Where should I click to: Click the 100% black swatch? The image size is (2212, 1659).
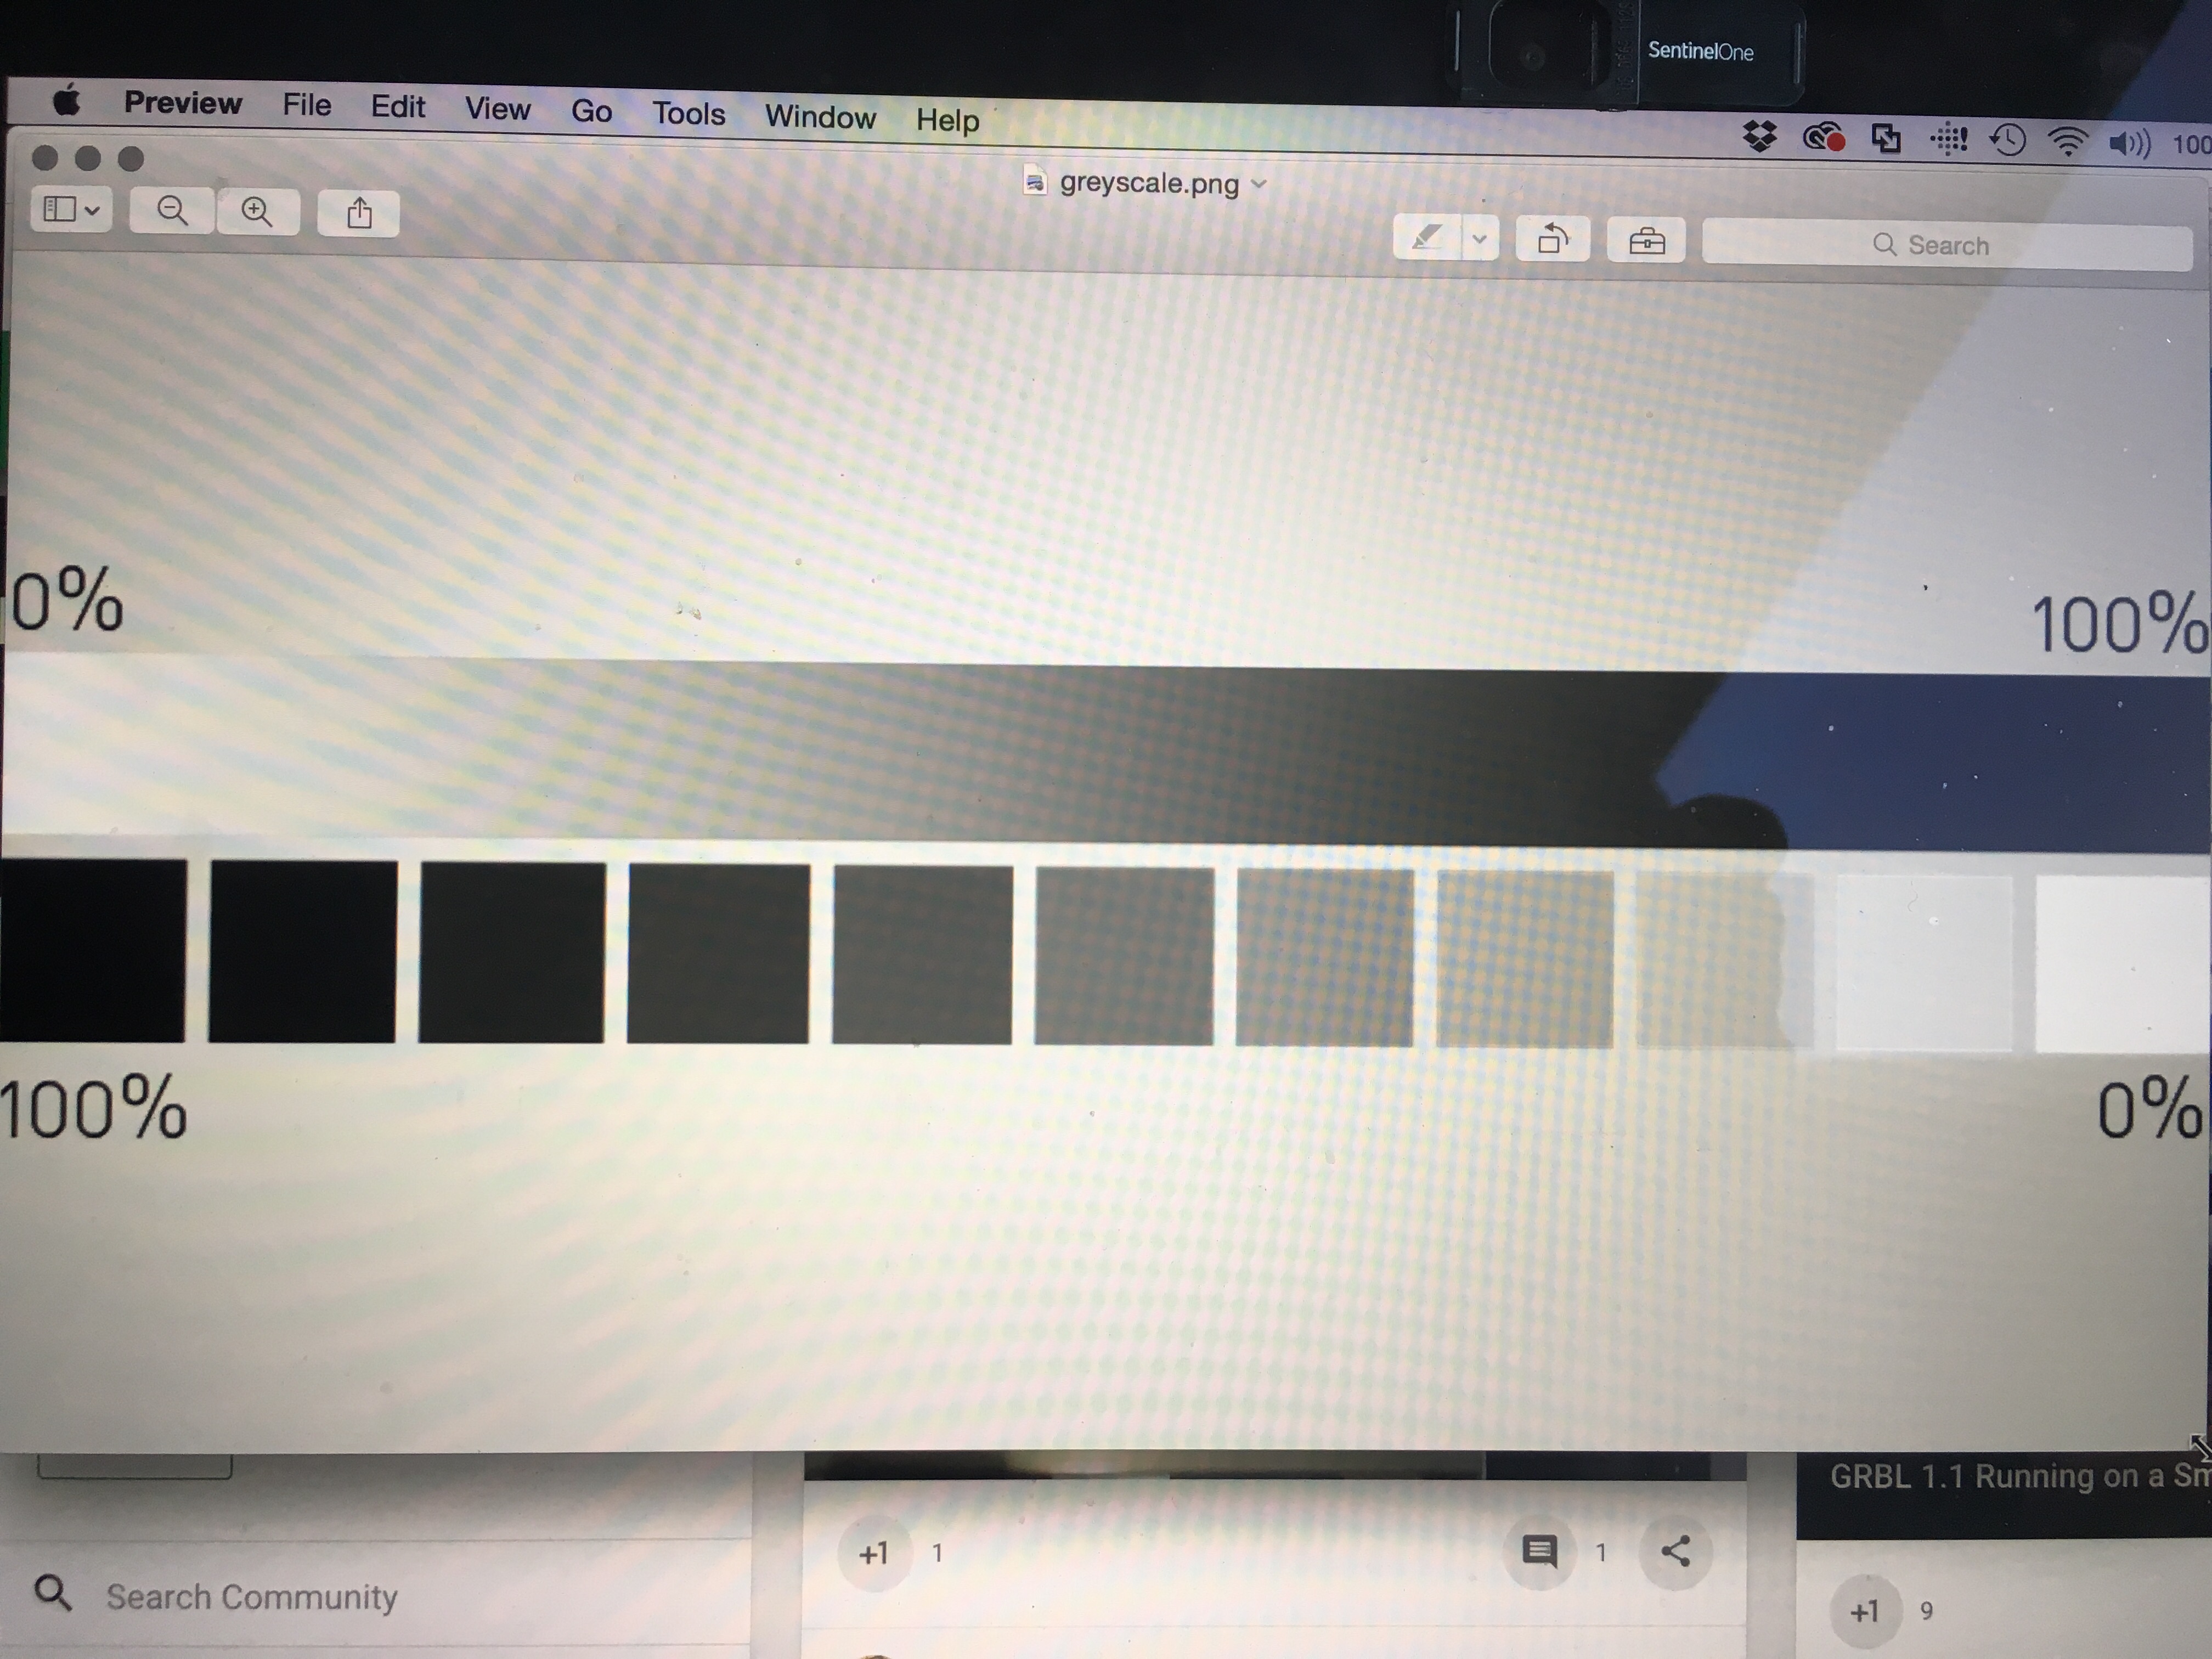93,951
